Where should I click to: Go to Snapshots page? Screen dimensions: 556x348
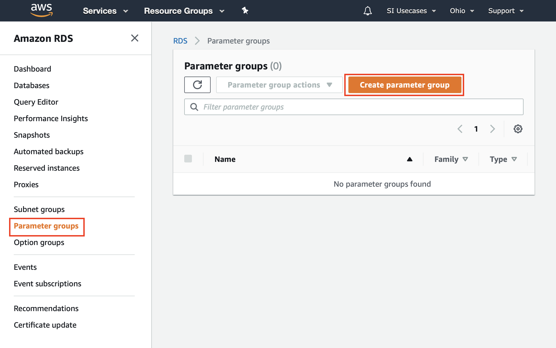[32, 135]
